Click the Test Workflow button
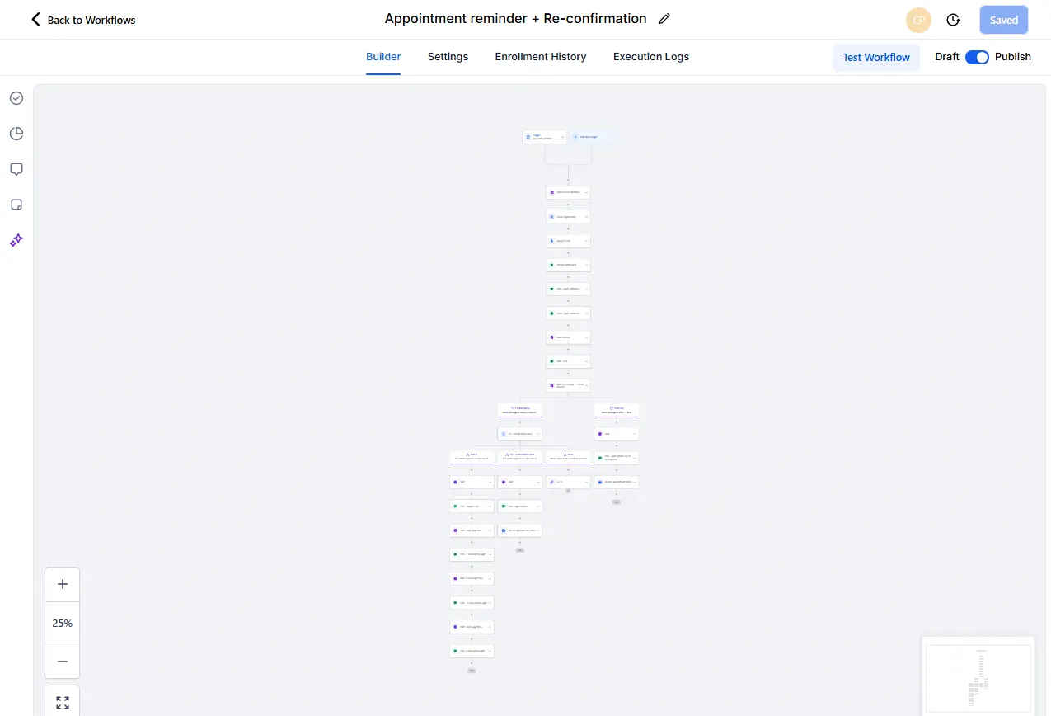The height and width of the screenshot is (716, 1051). [875, 58]
